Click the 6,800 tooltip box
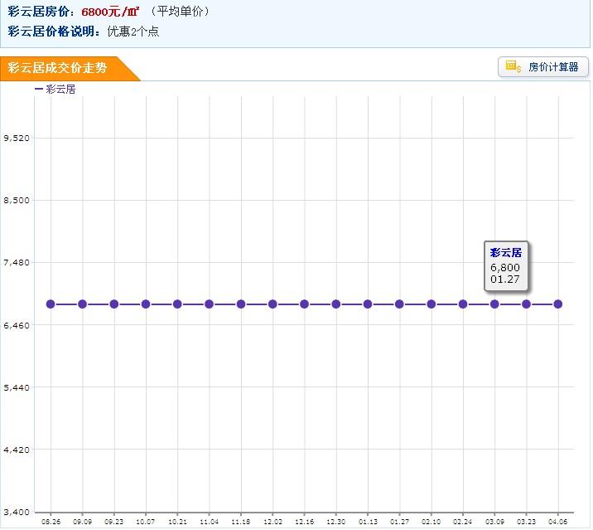 click(506, 266)
